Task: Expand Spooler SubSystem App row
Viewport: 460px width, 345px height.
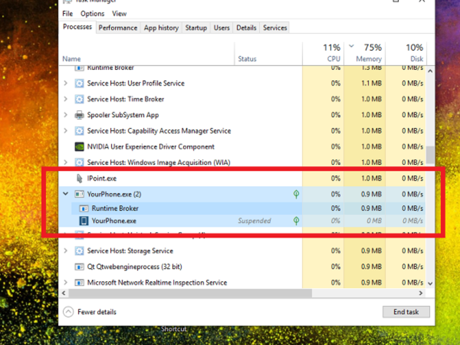Action: click(66, 115)
